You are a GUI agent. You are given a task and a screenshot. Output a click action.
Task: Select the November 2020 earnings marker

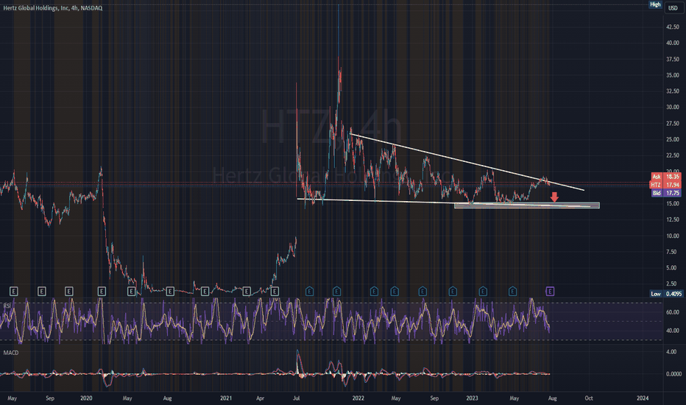pyautogui.click(x=205, y=291)
